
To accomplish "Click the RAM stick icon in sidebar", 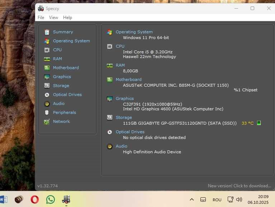I will tap(47, 59).
